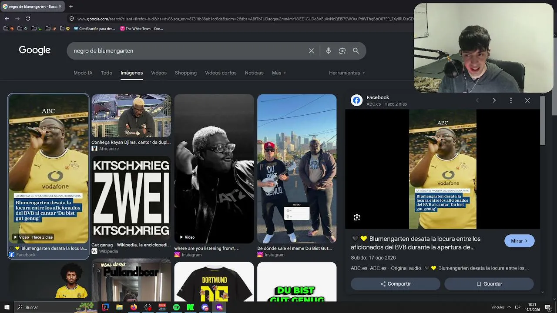Open the preview title about Blumengarten
This screenshot has width=557, height=313.
(416, 243)
